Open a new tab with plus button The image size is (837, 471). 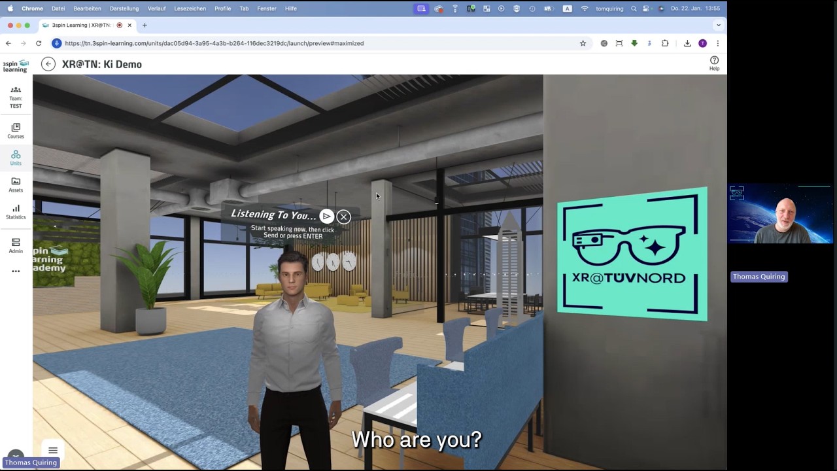coord(145,26)
